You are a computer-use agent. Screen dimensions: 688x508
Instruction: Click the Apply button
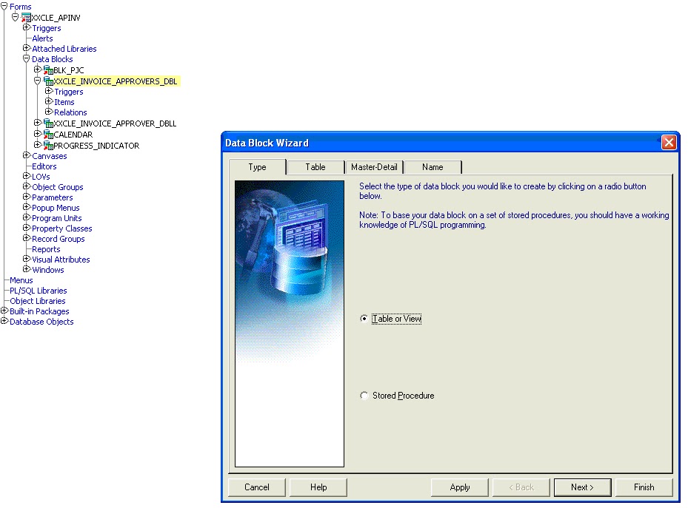pos(460,487)
